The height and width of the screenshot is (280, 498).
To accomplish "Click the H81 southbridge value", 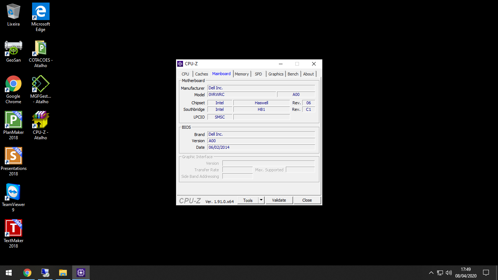I will (x=261, y=109).
